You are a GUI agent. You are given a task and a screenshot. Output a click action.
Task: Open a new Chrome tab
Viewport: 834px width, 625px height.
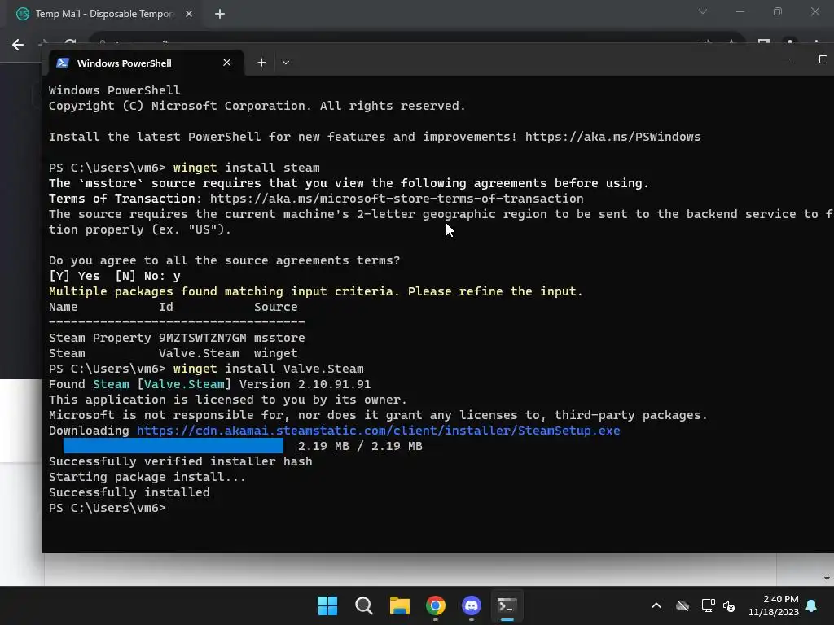coord(220,14)
